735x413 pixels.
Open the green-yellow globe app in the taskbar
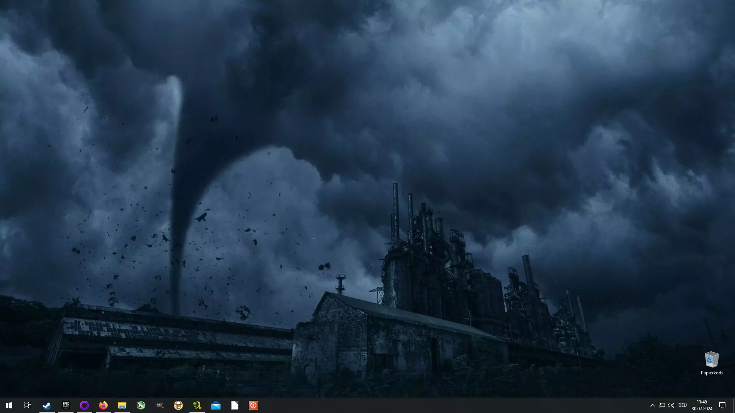click(197, 405)
